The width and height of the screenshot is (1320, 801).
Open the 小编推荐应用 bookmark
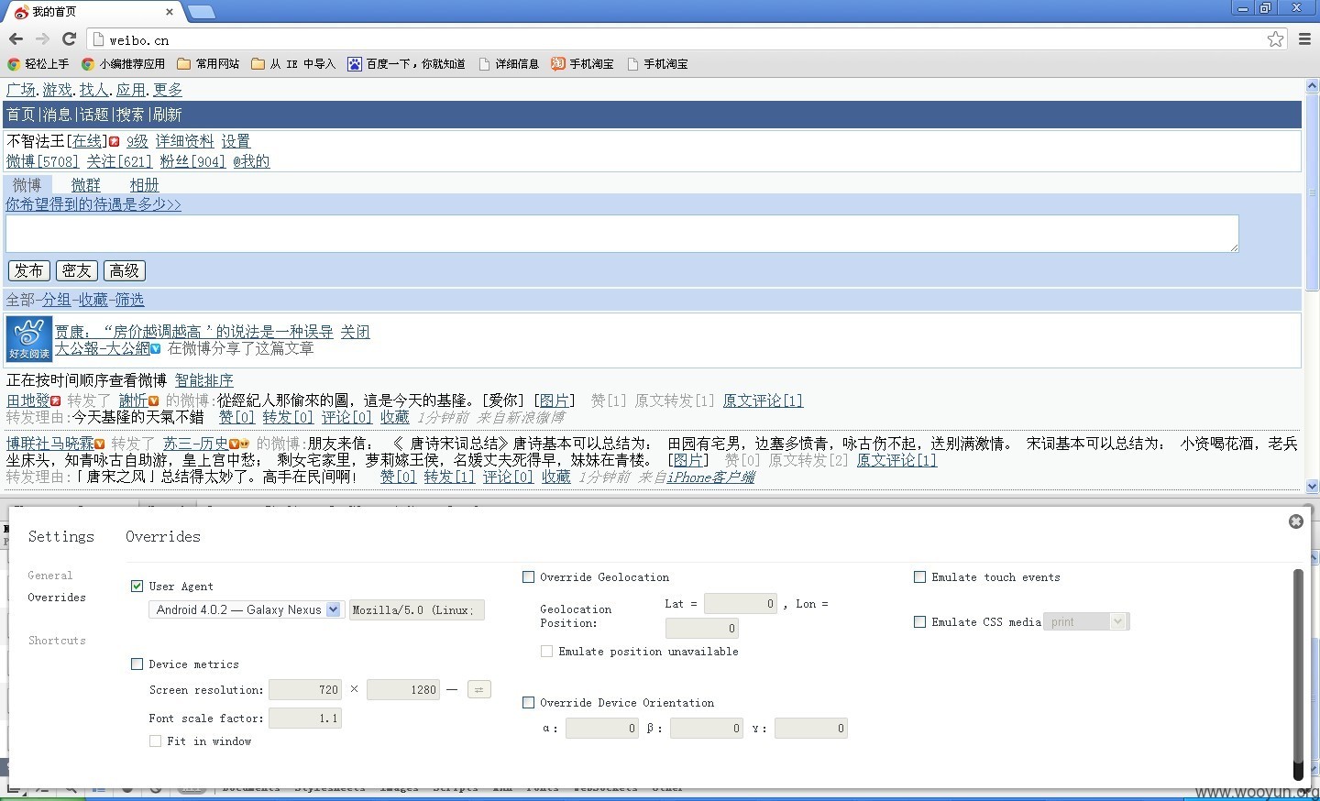(124, 64)
